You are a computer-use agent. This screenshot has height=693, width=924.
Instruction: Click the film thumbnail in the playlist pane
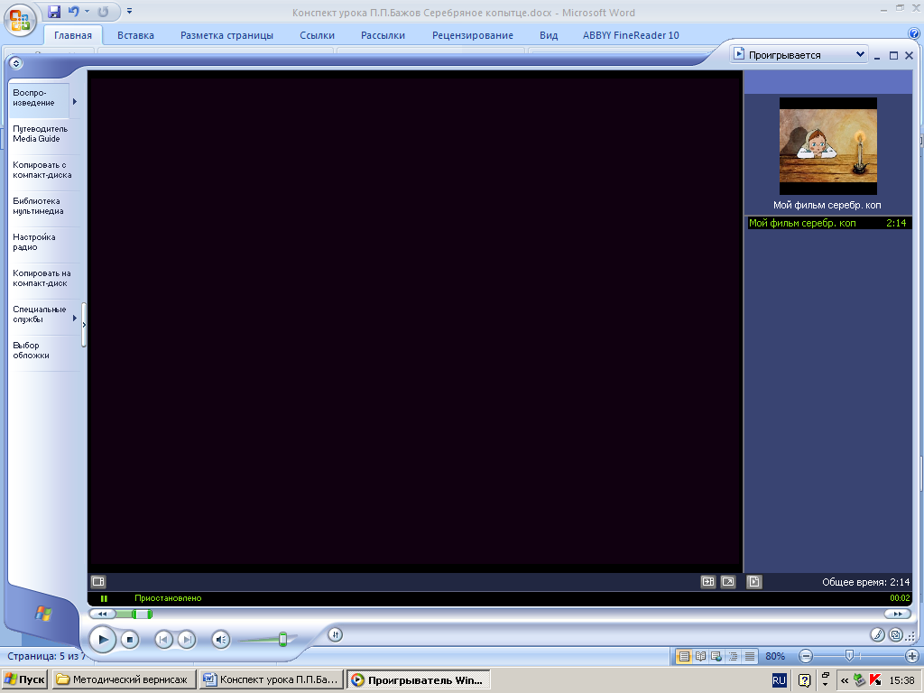(x=828, y=146)
